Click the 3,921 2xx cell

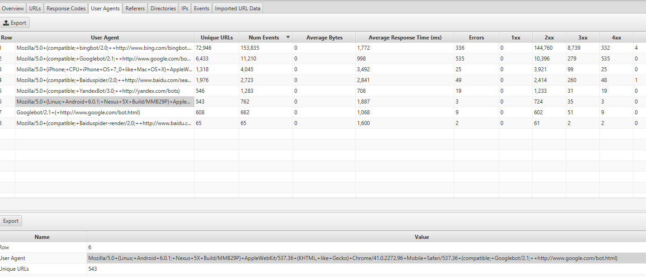[549, 69]
